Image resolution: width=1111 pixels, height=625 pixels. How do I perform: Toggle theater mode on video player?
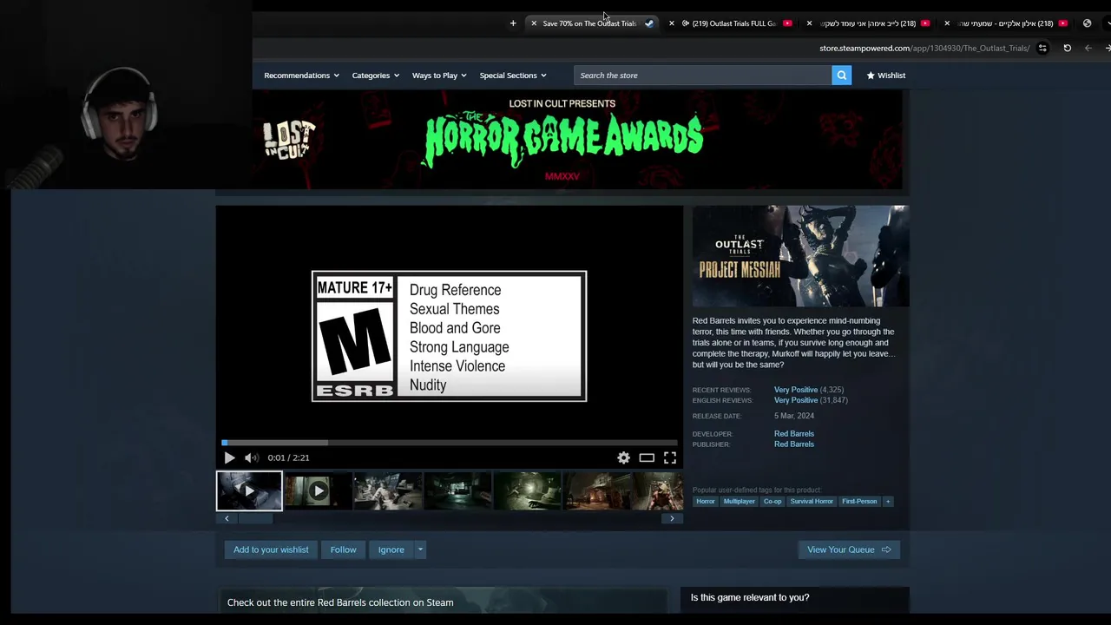tap(647, 457)
